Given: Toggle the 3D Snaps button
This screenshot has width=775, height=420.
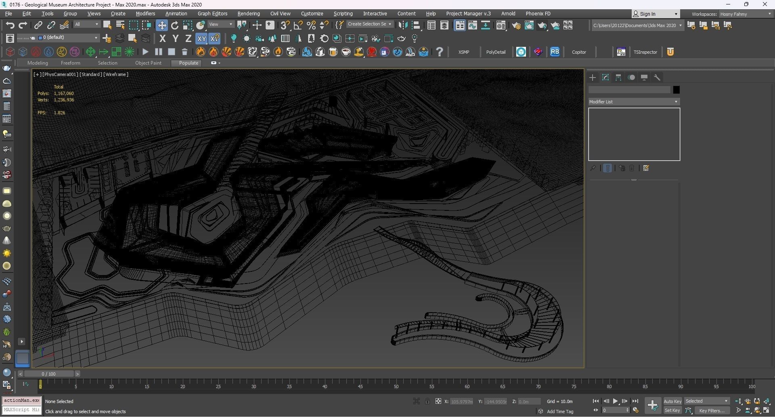Looking at the screenshot, I should [285, 25].
